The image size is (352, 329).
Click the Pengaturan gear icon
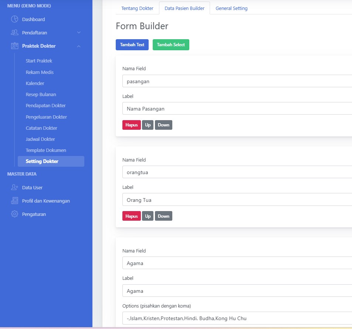(x=14, y=214)
